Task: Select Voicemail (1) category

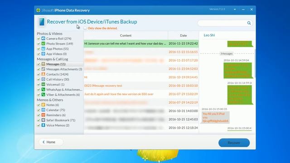Action: [55, 84]
